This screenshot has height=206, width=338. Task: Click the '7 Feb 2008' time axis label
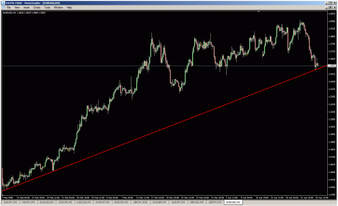[x=8, y=197]
